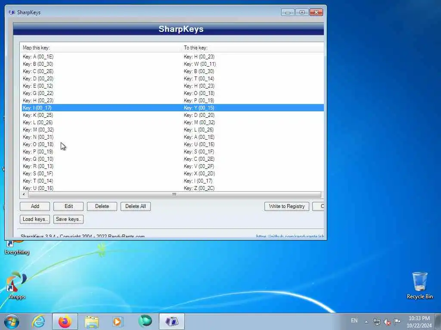
Task: Click the Edit button
Action: [x=68, y=206]
